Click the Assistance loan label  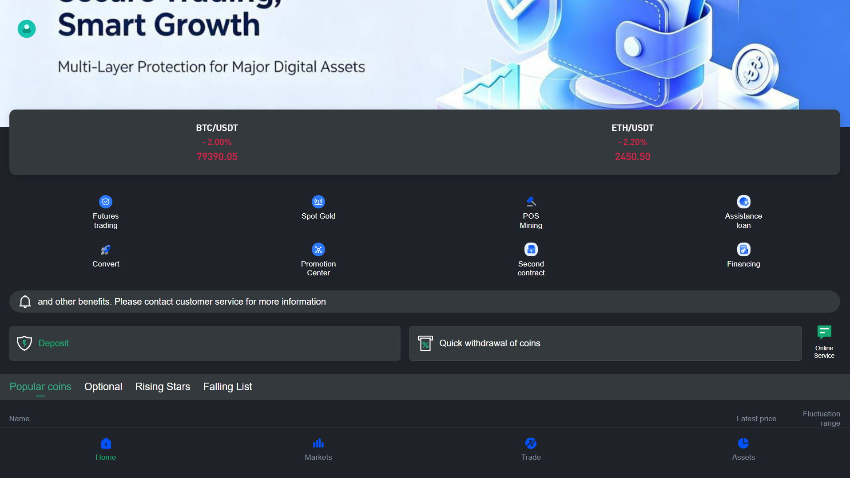(x=743, y=220)
